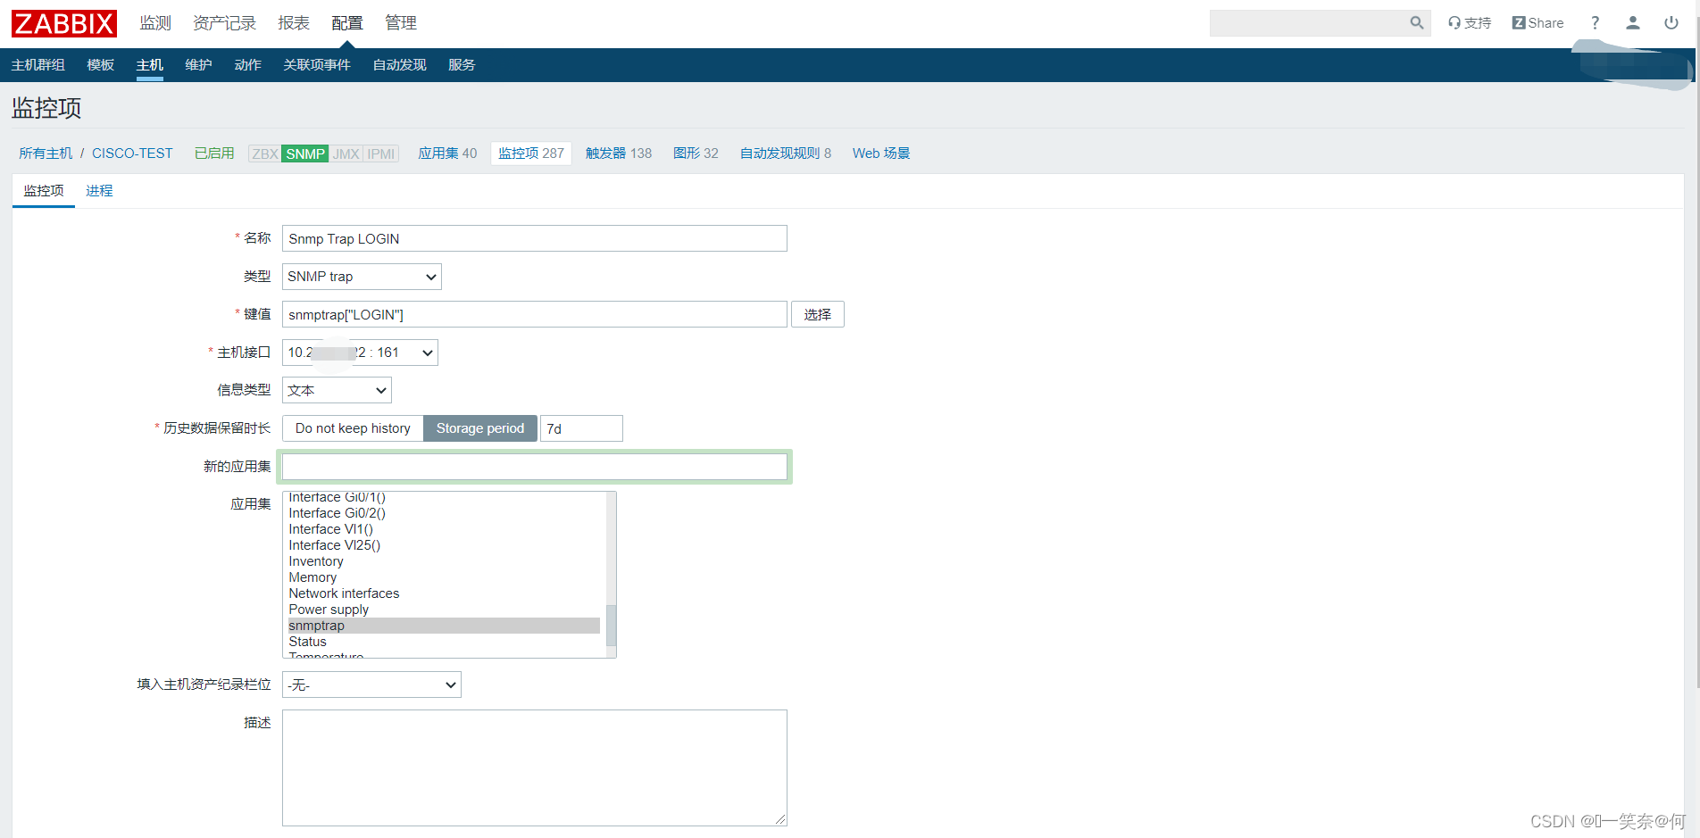Open 自动发现规则 8 link
This screenshot has height=838, width=1700.
(786, 153)
